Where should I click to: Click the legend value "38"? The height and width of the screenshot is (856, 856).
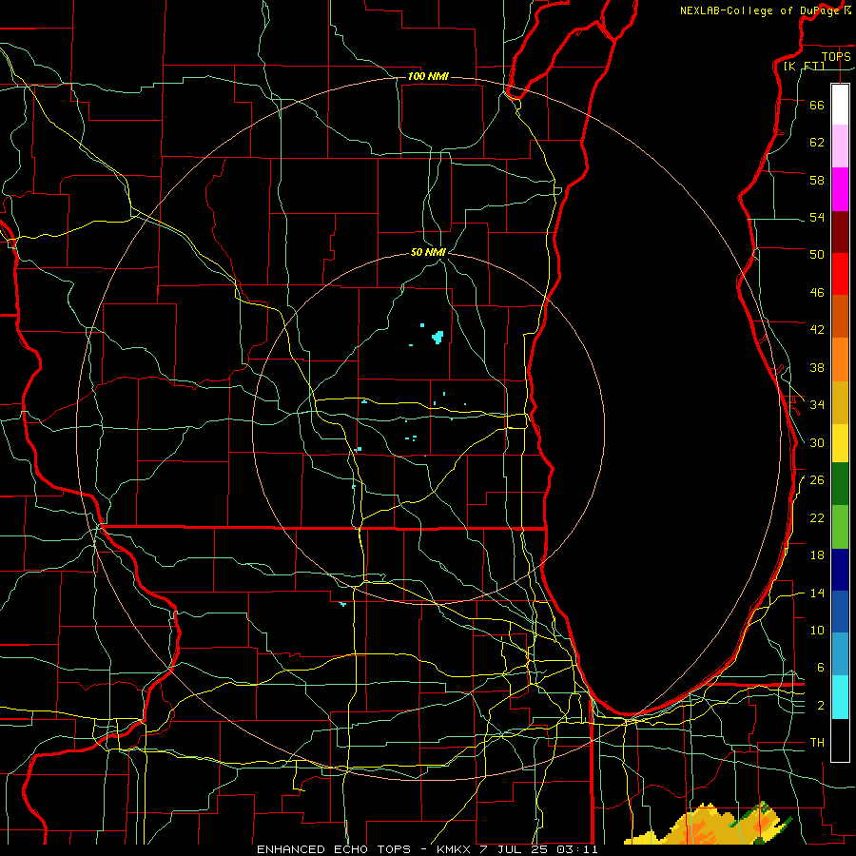817,367
